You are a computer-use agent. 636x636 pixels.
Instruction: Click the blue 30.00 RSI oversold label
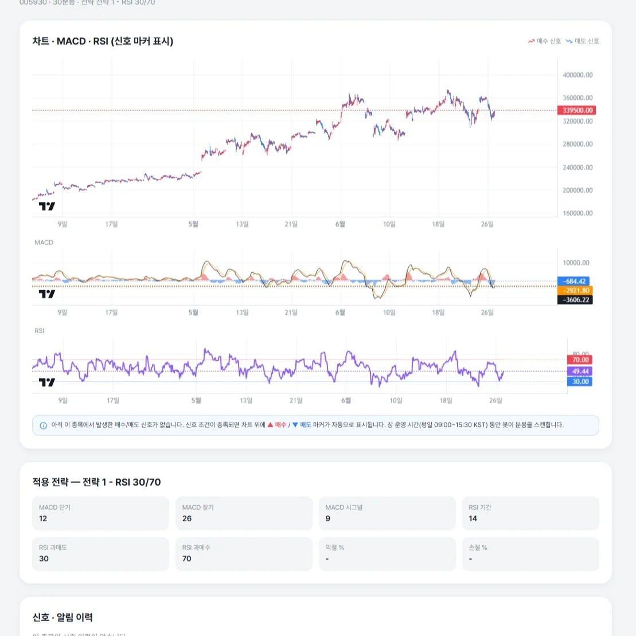tap(580, 382)
